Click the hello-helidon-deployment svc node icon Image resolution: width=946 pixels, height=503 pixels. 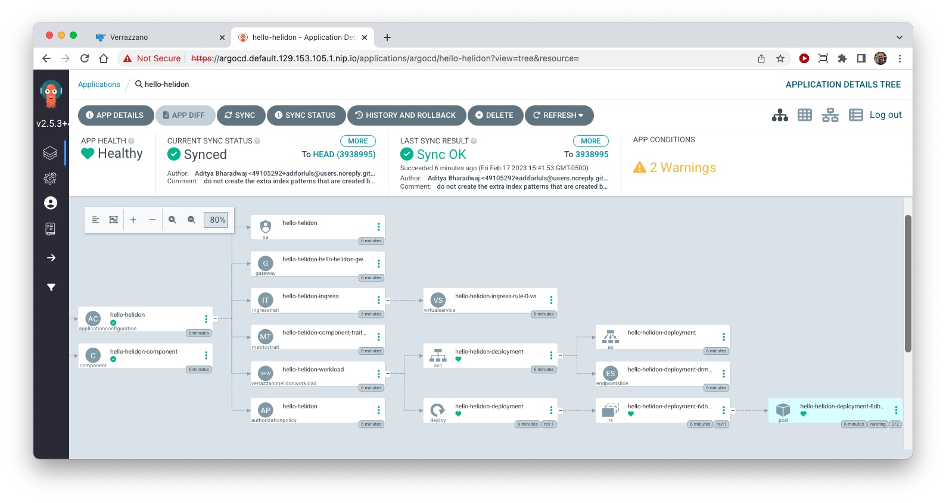438,355
